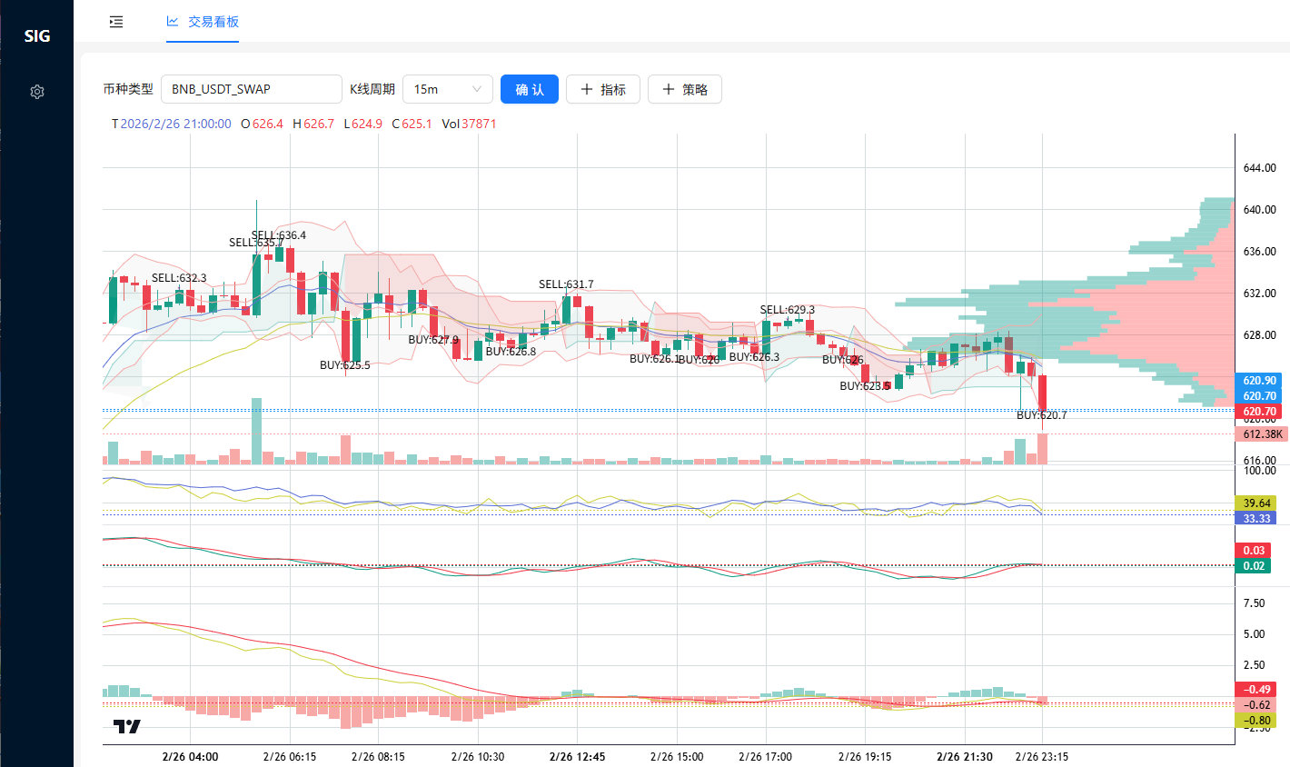Screen dimensions: 1290x767
Task: Click the 2/26 08:15 time axis label
Action: point(378,757)
